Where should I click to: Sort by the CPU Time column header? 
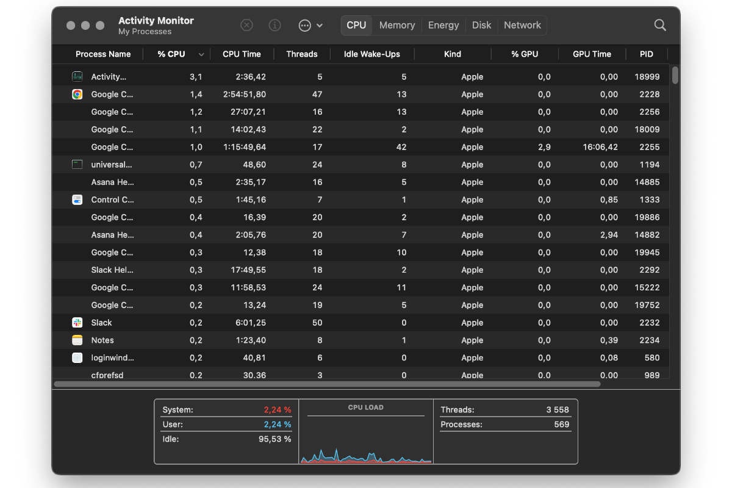click(242, 54)
